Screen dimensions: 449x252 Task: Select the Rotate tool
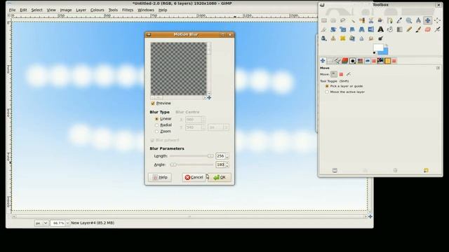point(333,29)
